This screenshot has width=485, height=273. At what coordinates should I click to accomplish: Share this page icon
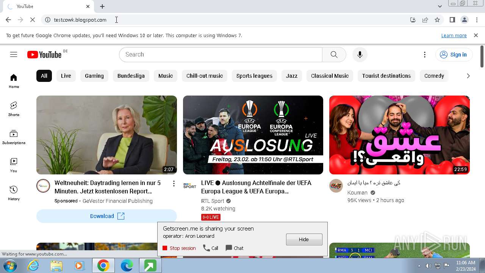[425, 20]
